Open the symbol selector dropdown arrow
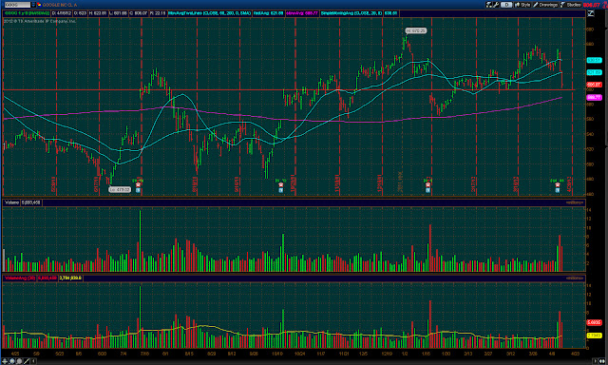 point(33,5)
